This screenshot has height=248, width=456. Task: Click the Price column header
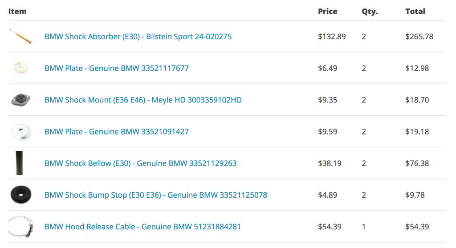pyautogui.click(x=327, y=11)
